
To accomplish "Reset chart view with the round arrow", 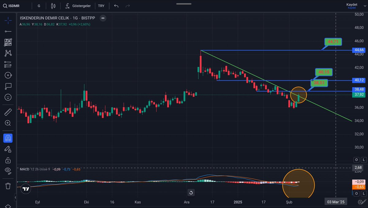I will coord(191,193).
